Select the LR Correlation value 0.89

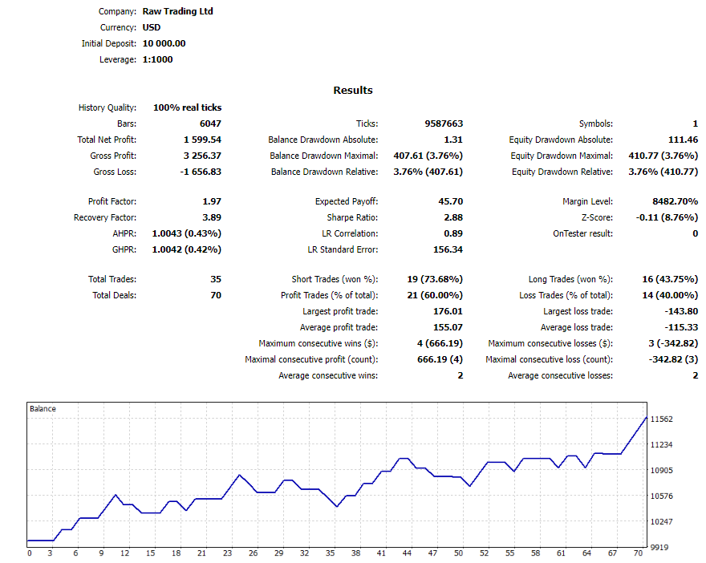coord(453,233)
